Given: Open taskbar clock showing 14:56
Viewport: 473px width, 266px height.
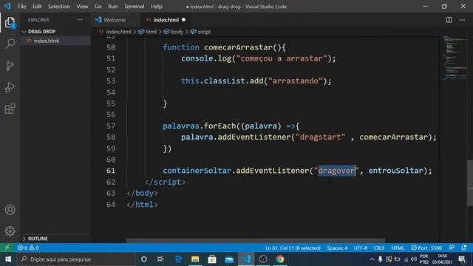Looking at the screenshot, I should point(442,259).
